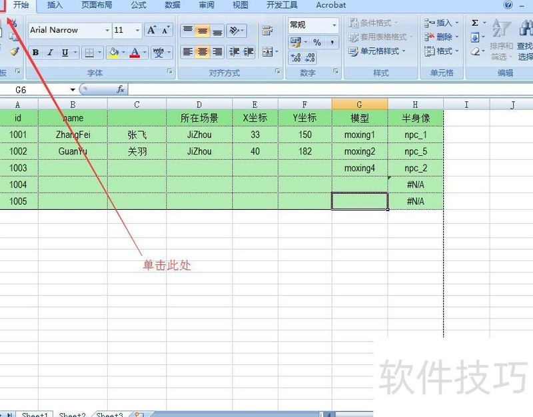Screen dimensions: 533x417
Task: Apply percent style from Number group
Action: pyautogui.click(x=316, y=42)
